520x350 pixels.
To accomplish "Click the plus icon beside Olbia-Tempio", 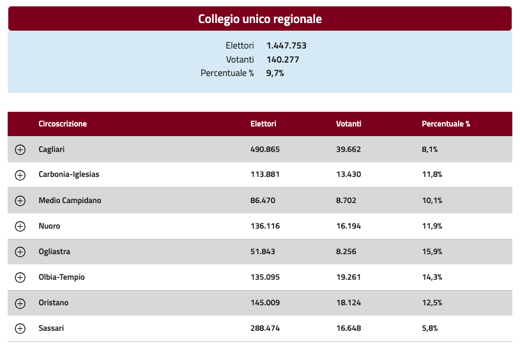I will pyautogui.click(x=20, y=277).
